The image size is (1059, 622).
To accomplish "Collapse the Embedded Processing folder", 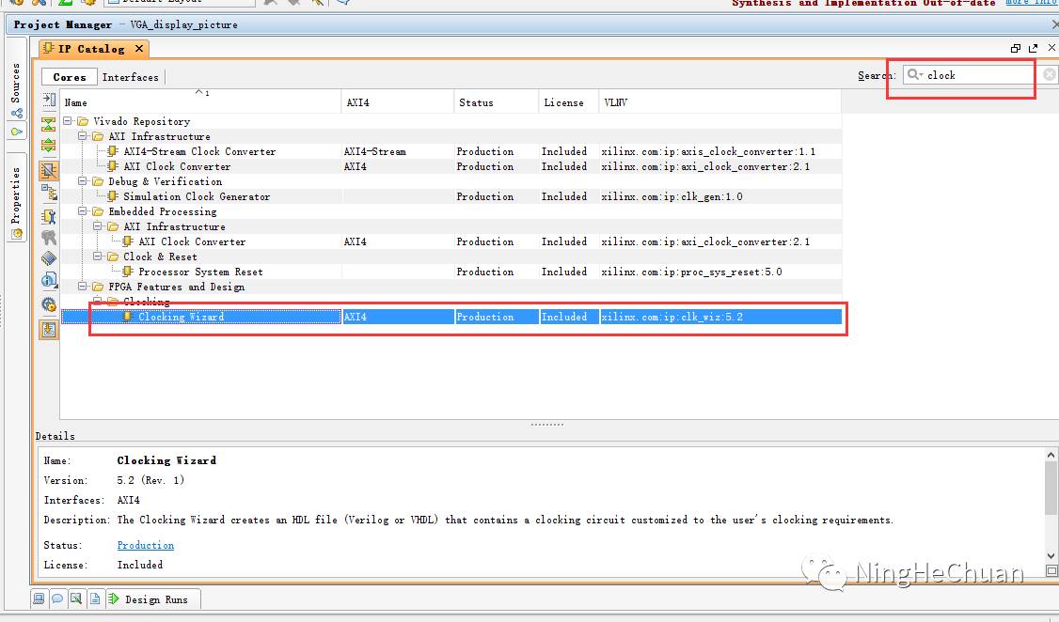I will coord(84,211).
